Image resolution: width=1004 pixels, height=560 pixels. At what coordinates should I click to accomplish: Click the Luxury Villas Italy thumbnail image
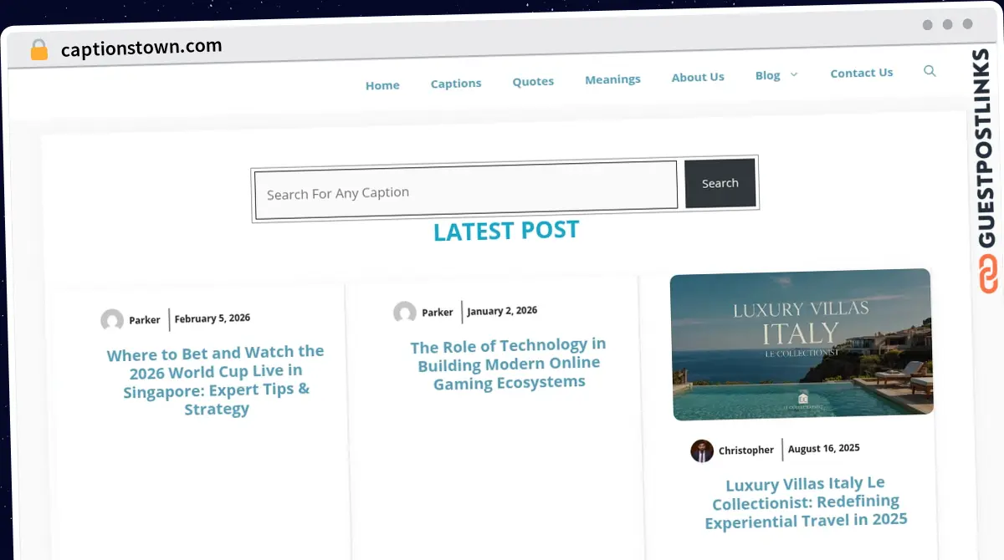coord(802,344)
